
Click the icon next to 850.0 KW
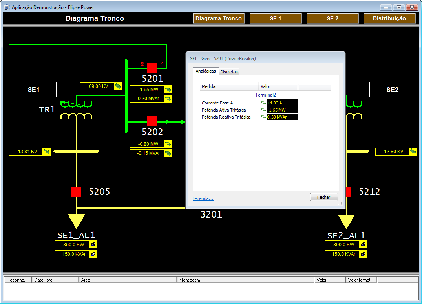[x=93, y=244]
